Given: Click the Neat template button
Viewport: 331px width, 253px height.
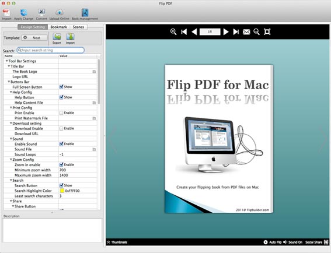Looking at the screenshot, I should pos(34,38).
